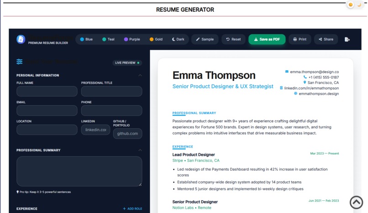Click 'emmathompson.design' website text
Viewport: 368px width, 213px height.
(319, 94)
